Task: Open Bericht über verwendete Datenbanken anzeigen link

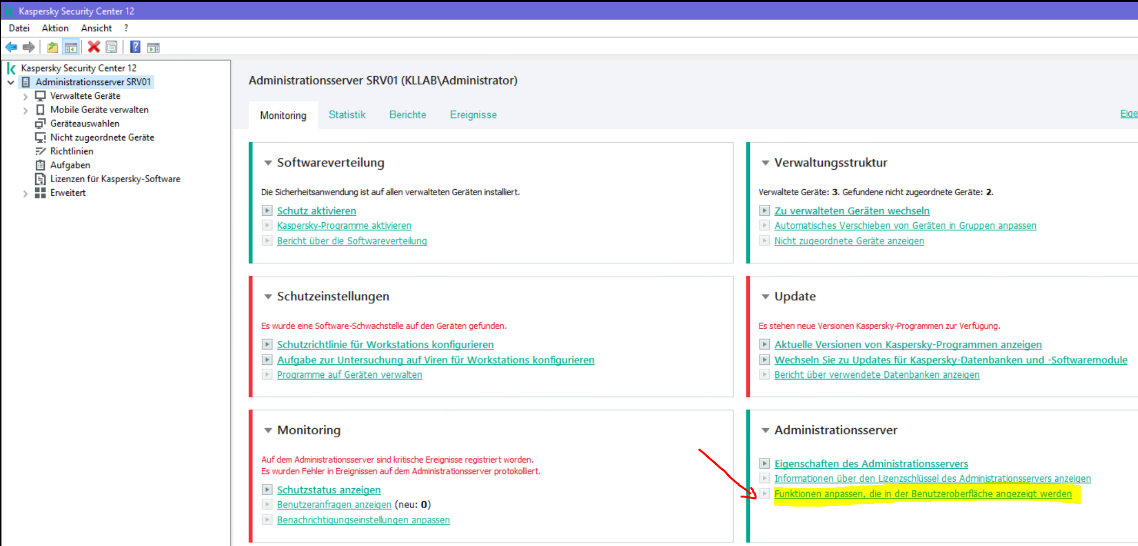Action: (877, 375)
